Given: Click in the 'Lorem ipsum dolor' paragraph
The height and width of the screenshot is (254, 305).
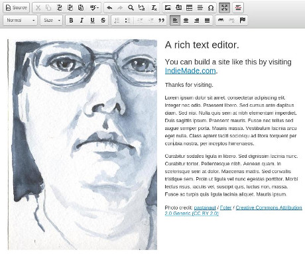Looking at the screenshot, I should [231, 121].
